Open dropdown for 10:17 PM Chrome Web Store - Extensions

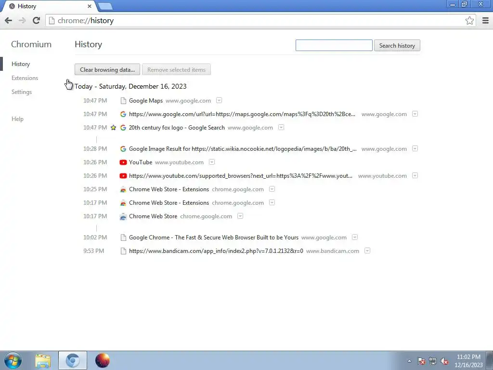tap(272, 203)
